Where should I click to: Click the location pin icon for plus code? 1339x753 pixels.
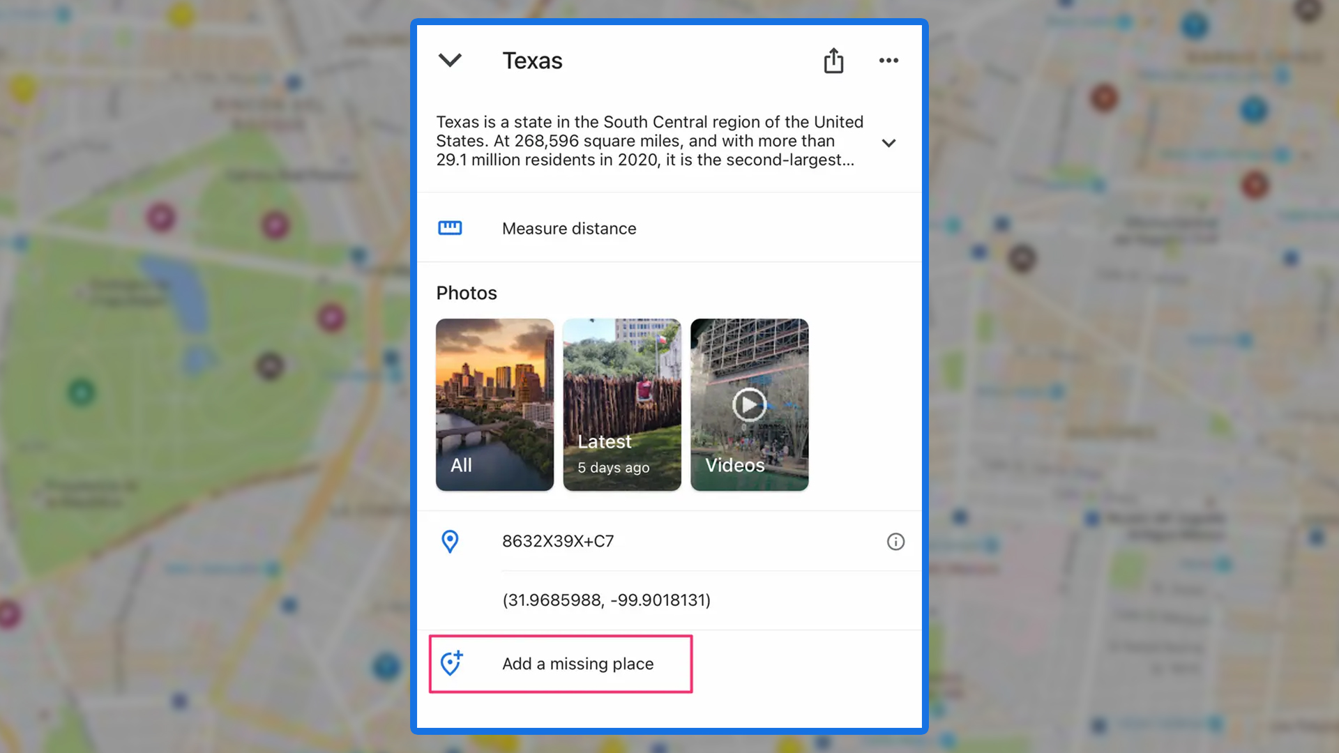pyautogui.click(x=450, y=542)
